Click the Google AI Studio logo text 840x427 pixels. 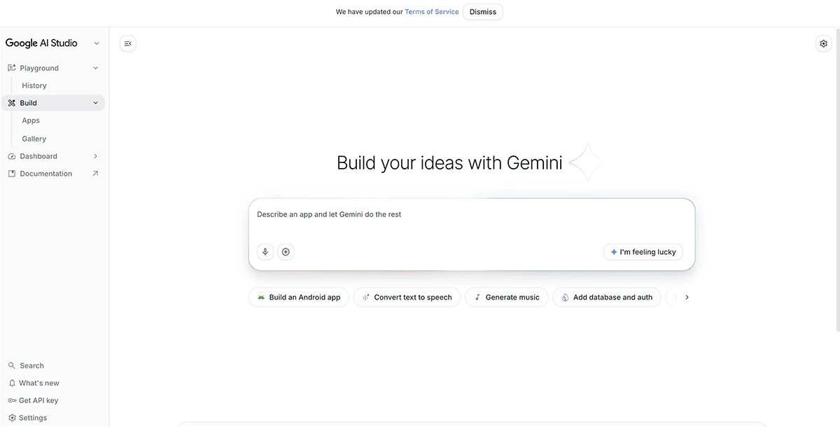41,43
